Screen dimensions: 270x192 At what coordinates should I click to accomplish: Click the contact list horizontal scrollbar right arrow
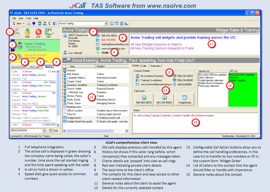coord(127,131)
